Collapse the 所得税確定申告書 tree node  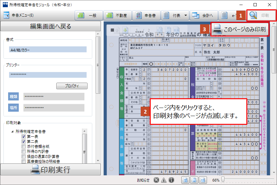pyautogui.click(x=13, y=132)
